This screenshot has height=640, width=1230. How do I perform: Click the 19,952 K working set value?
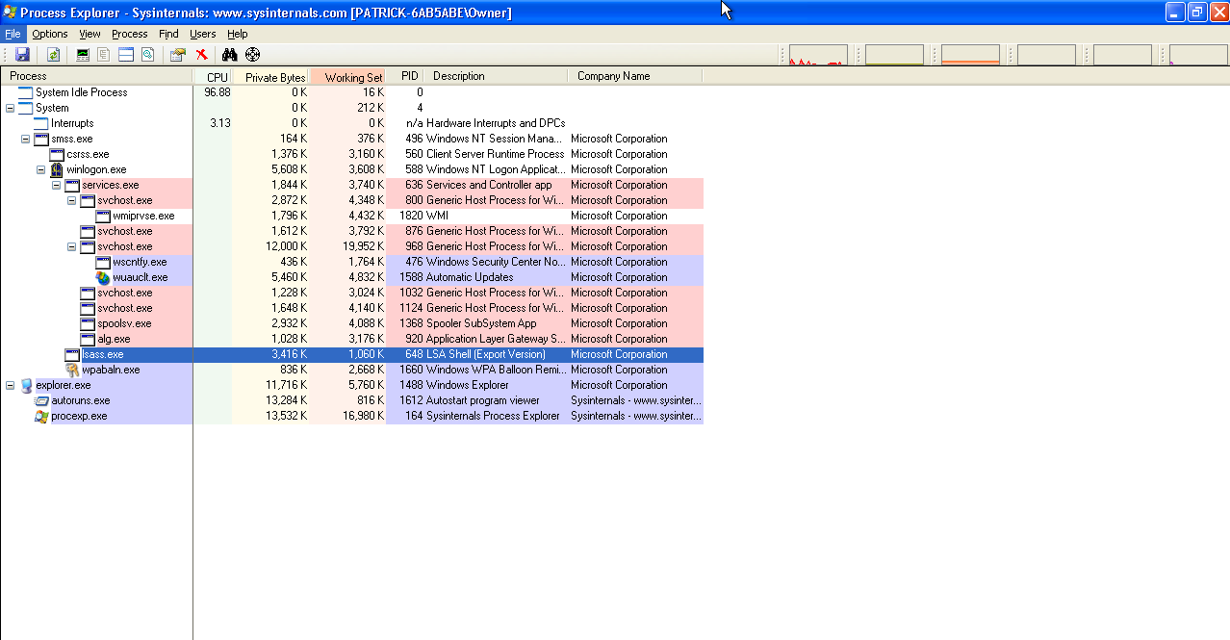pyautogui.click(x=363, y=246)
